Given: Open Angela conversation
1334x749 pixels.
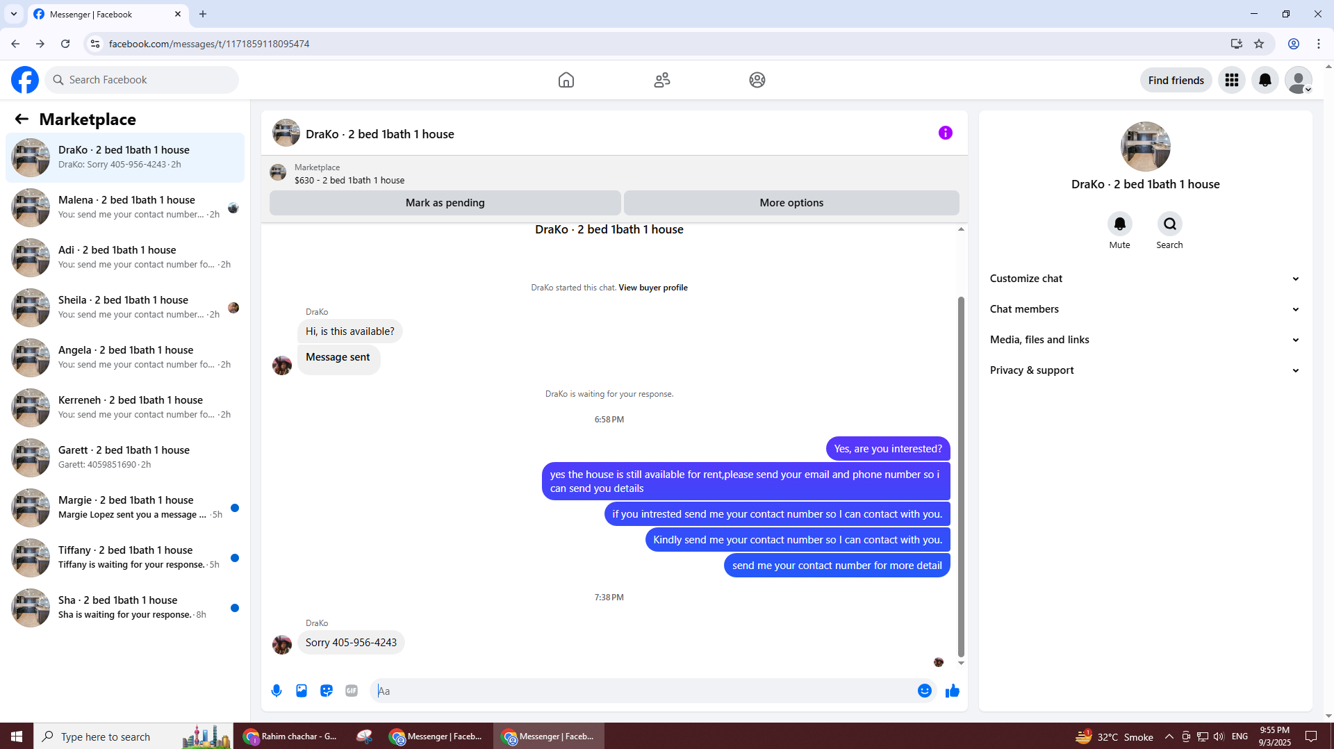Looking at the screenshot, I should coord(125,357).
